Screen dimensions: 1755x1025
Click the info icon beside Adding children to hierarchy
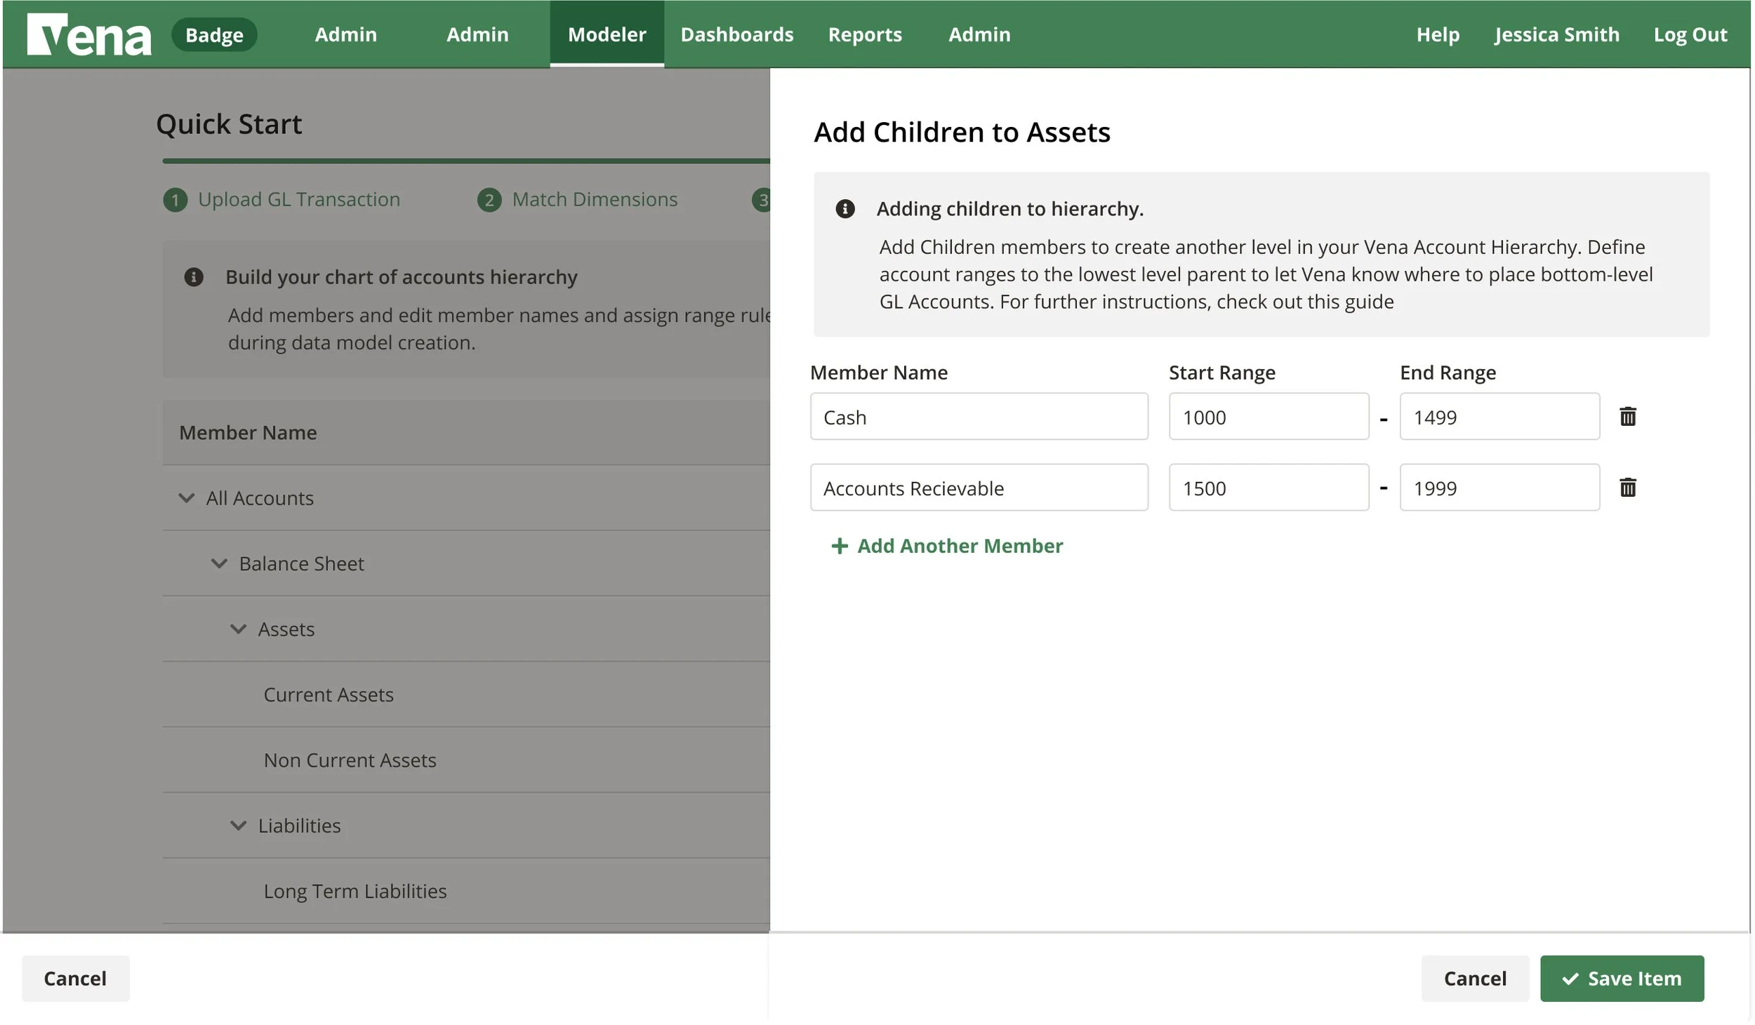point(845,208)
